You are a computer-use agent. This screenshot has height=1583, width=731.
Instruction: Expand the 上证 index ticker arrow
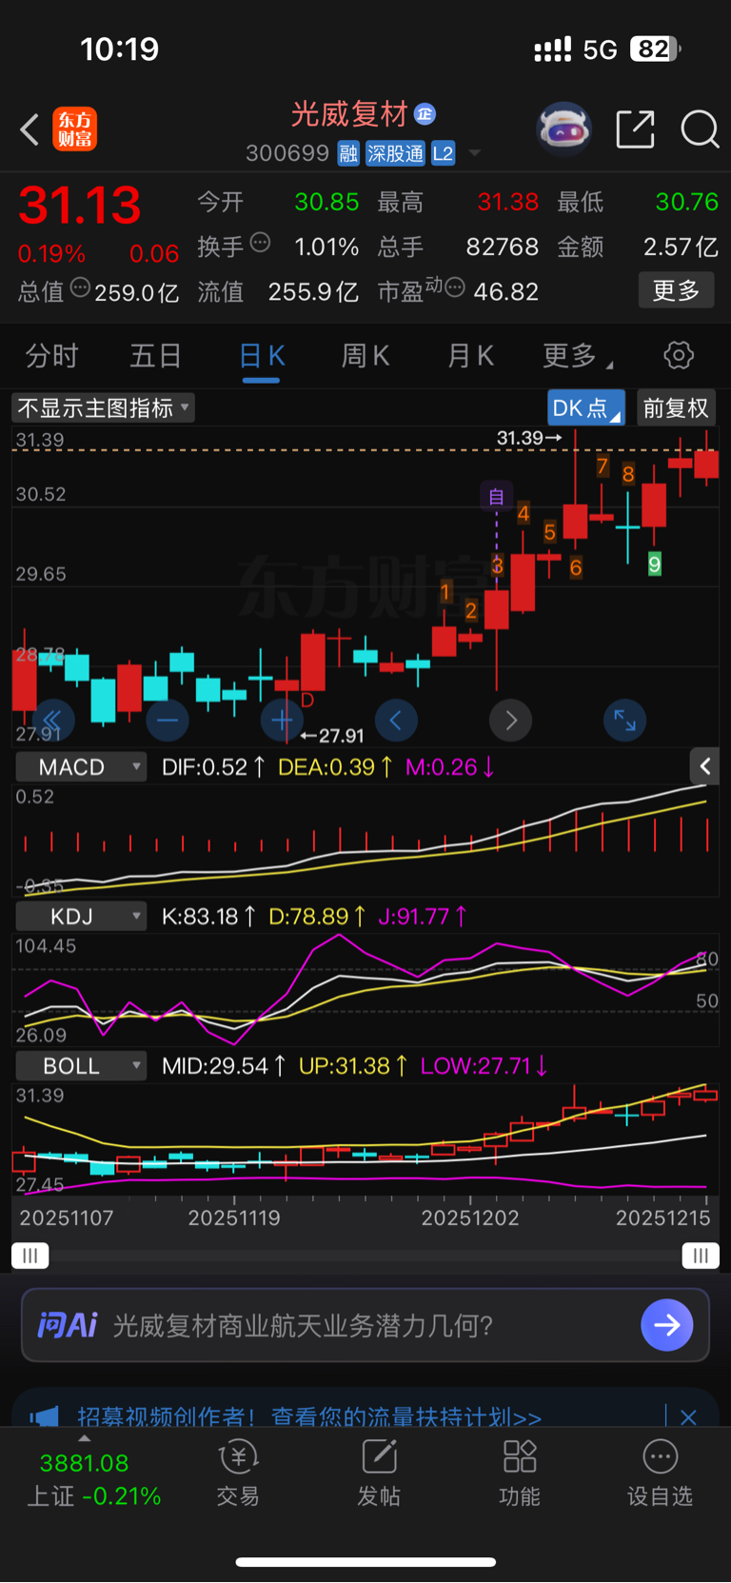point(85,1438)
